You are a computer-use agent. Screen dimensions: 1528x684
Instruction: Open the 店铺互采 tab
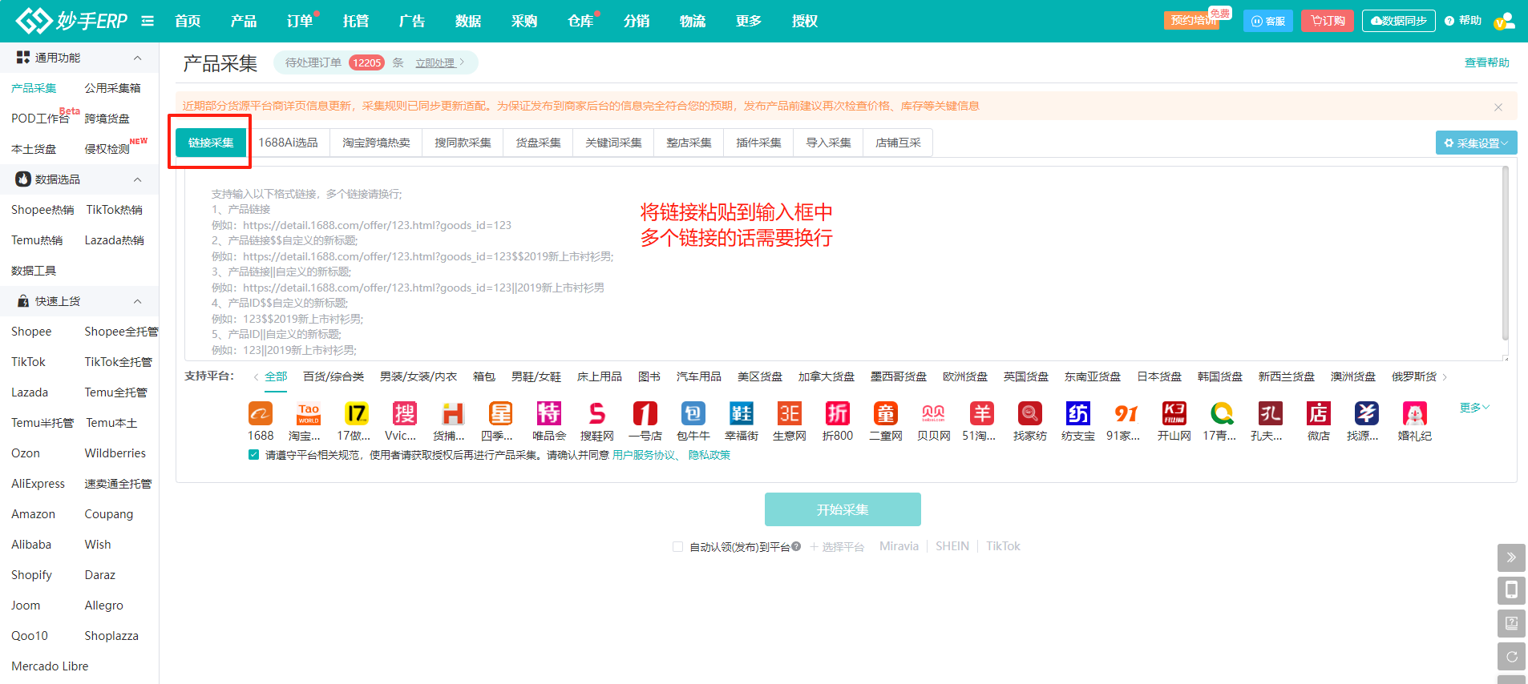tap(898, 143)
